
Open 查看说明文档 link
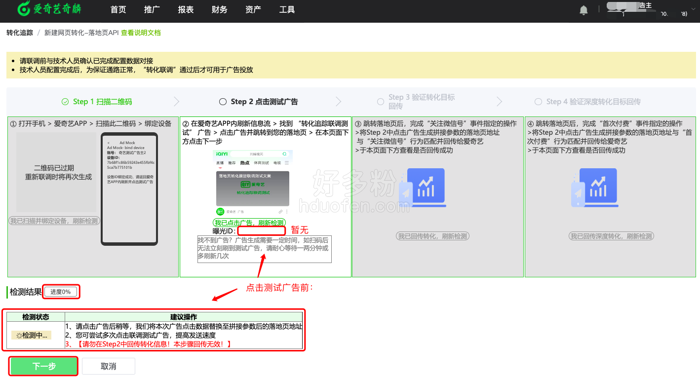click(141, 33)
